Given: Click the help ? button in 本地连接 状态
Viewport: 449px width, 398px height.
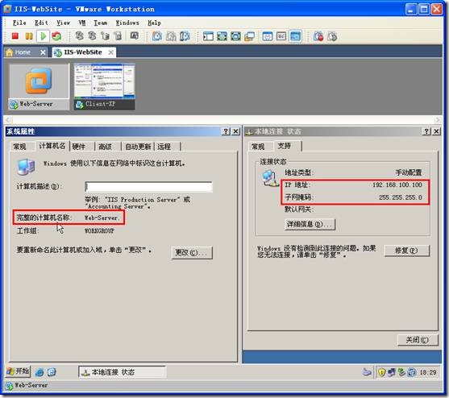Looking at the screenshot, I should click(426, 131).
